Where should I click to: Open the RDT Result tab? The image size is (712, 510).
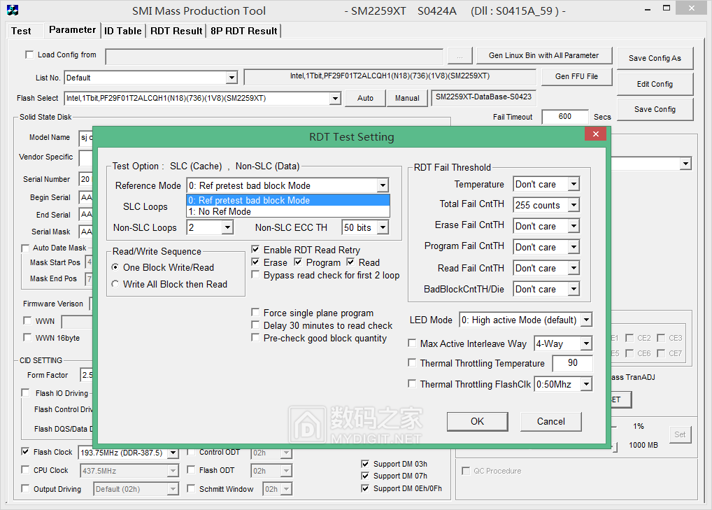coord(176,31)
